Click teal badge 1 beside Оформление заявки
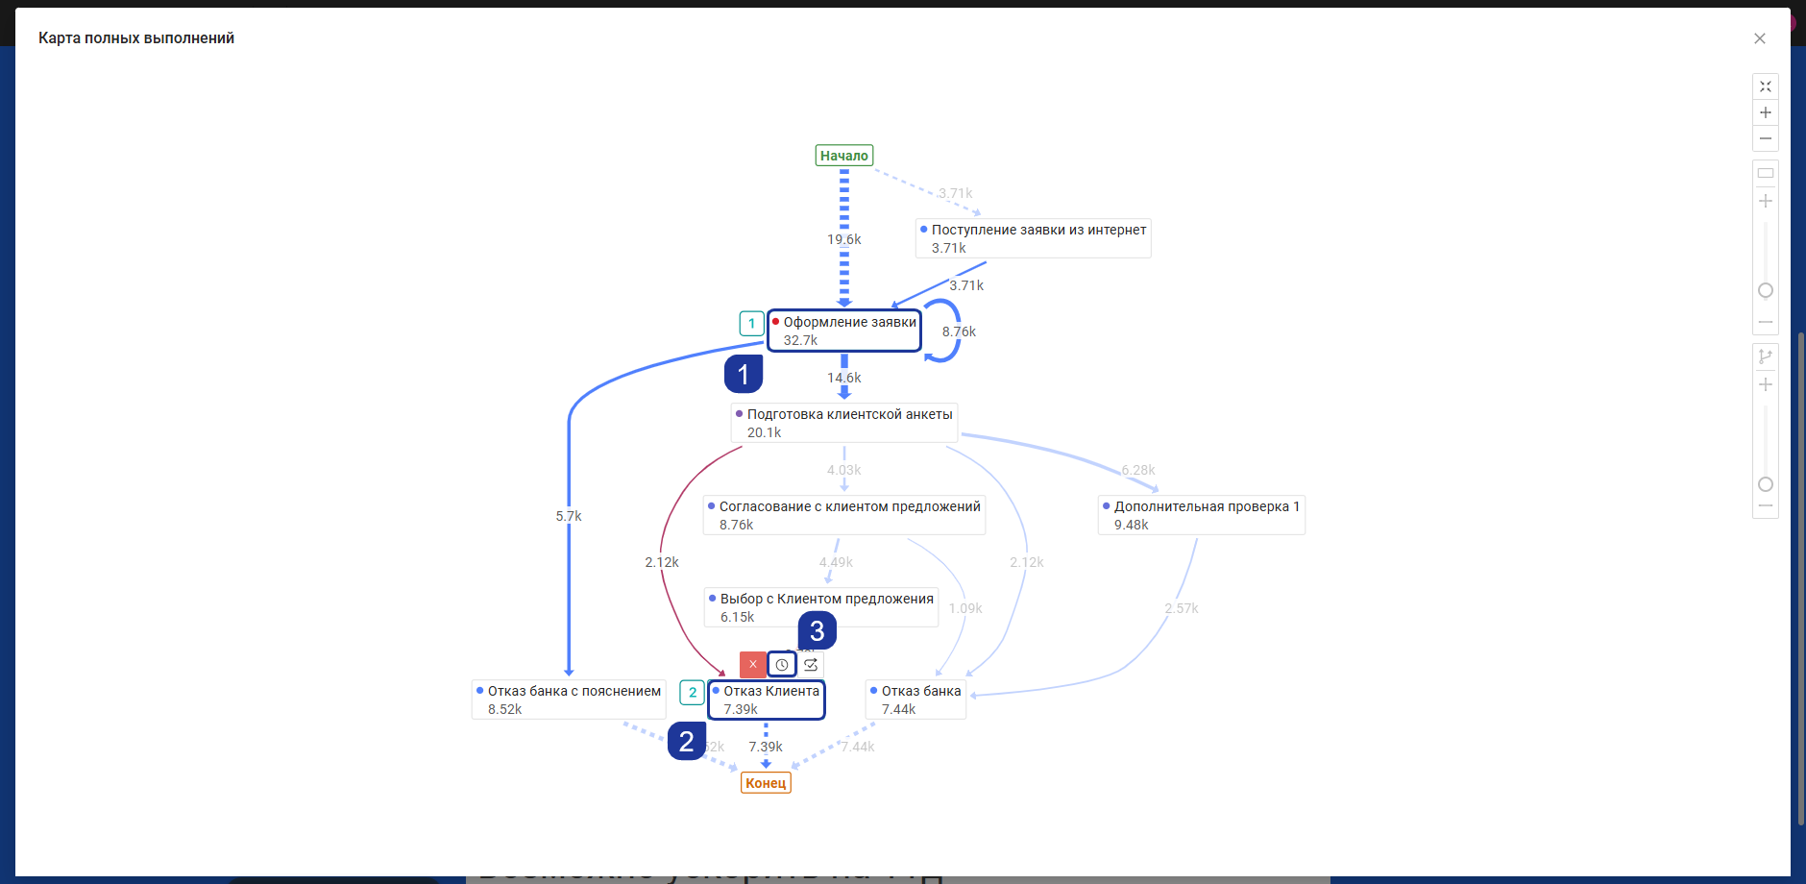Image resolution: width=1806 pixels, height=884 pixels. [x=751, y=324]
